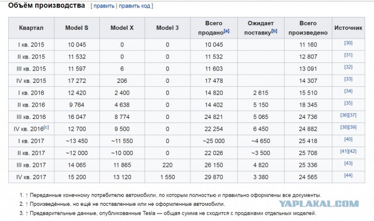Open source reference [38]

click(344, 127)
